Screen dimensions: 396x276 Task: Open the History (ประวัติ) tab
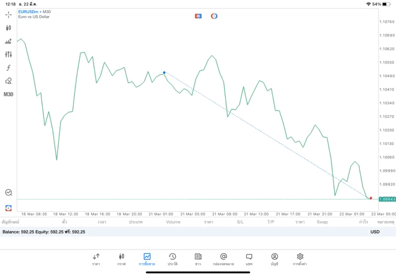point(172,259)
